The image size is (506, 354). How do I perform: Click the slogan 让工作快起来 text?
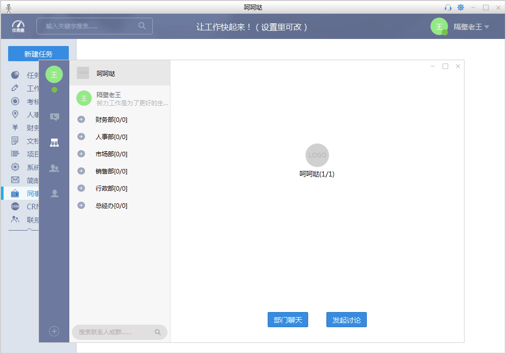pos(252,27)
